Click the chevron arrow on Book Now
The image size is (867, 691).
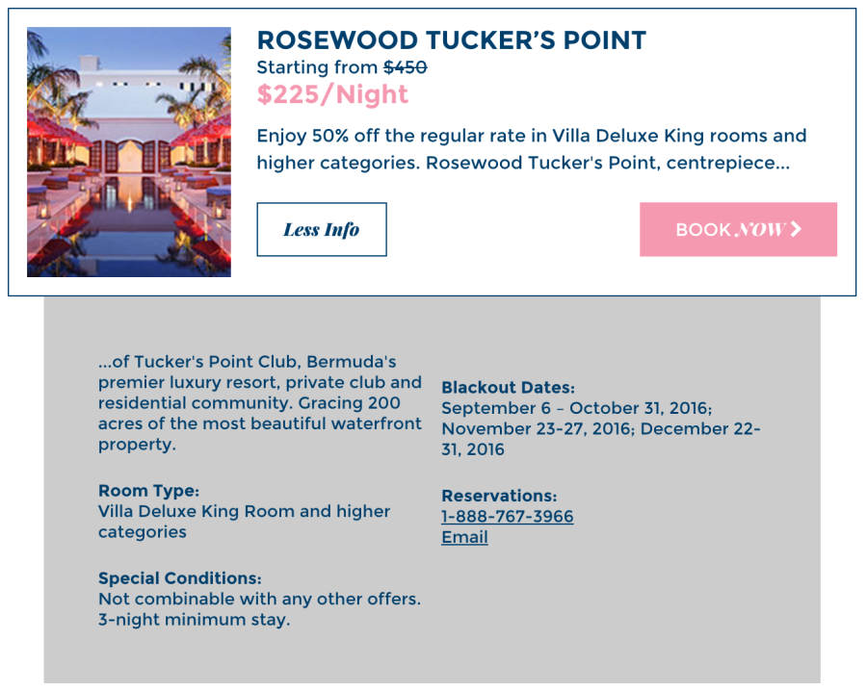(796, 229)
